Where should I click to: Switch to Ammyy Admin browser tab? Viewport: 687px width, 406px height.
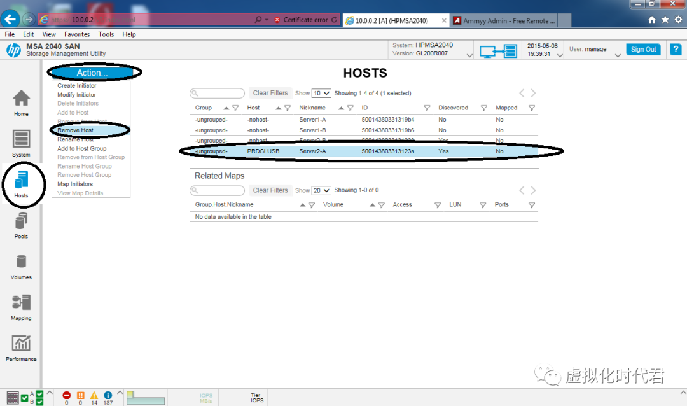[x=504, y=20]
